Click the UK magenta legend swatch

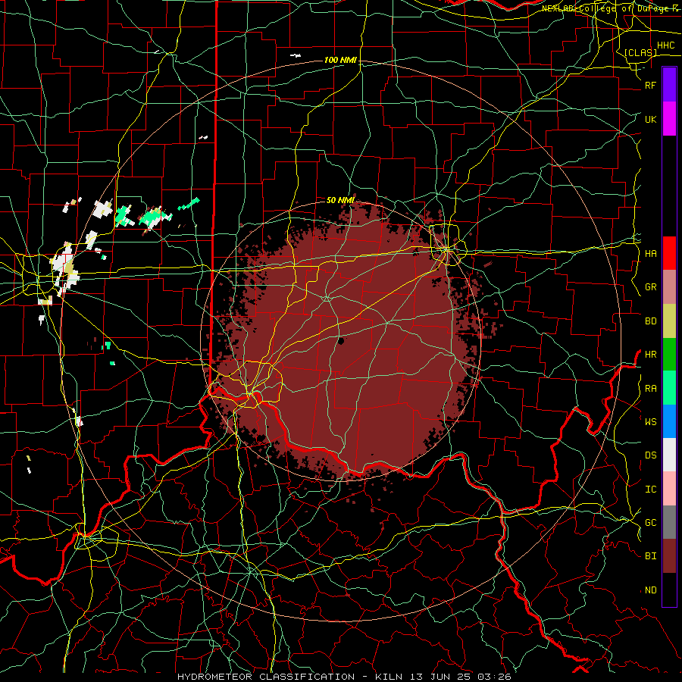[669, 119]
